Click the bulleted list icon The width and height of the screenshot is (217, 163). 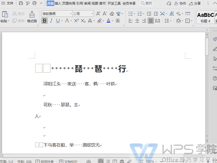click(x=130, y=14)
